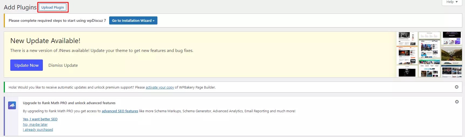Click the Upload Plugin button

[53, 7]
